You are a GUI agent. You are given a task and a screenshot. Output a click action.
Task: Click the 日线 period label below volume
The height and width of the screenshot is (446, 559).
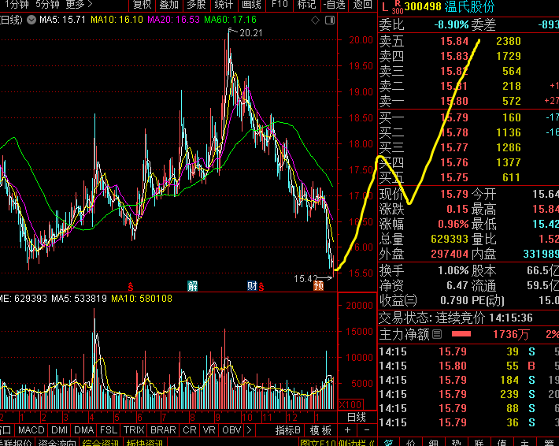357,417
